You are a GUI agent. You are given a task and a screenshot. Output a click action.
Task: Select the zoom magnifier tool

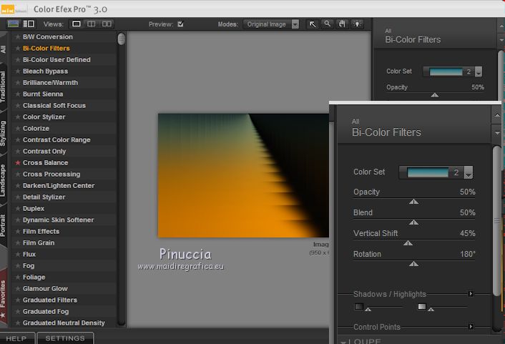pos(327,24)
